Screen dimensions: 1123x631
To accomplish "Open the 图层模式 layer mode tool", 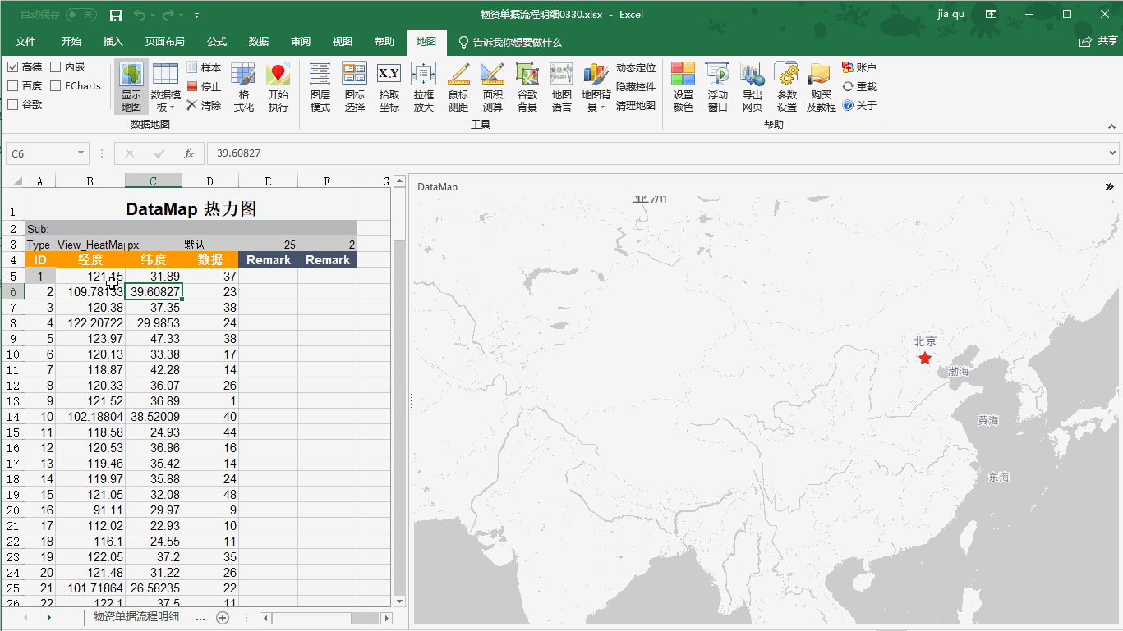I will coord(320,87).
